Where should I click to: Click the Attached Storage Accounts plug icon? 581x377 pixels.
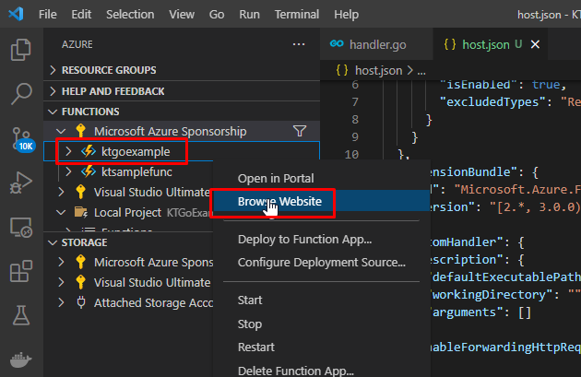coord(81,302)
